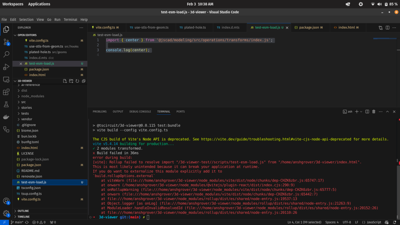Open the File menu
Viewport: 400px width, 225px height.
point(4,19)
